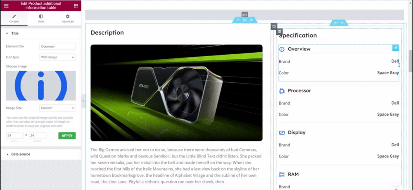Switch to the Advanced tab
Viewport: 413px width, 190px height.
point(68,19)
